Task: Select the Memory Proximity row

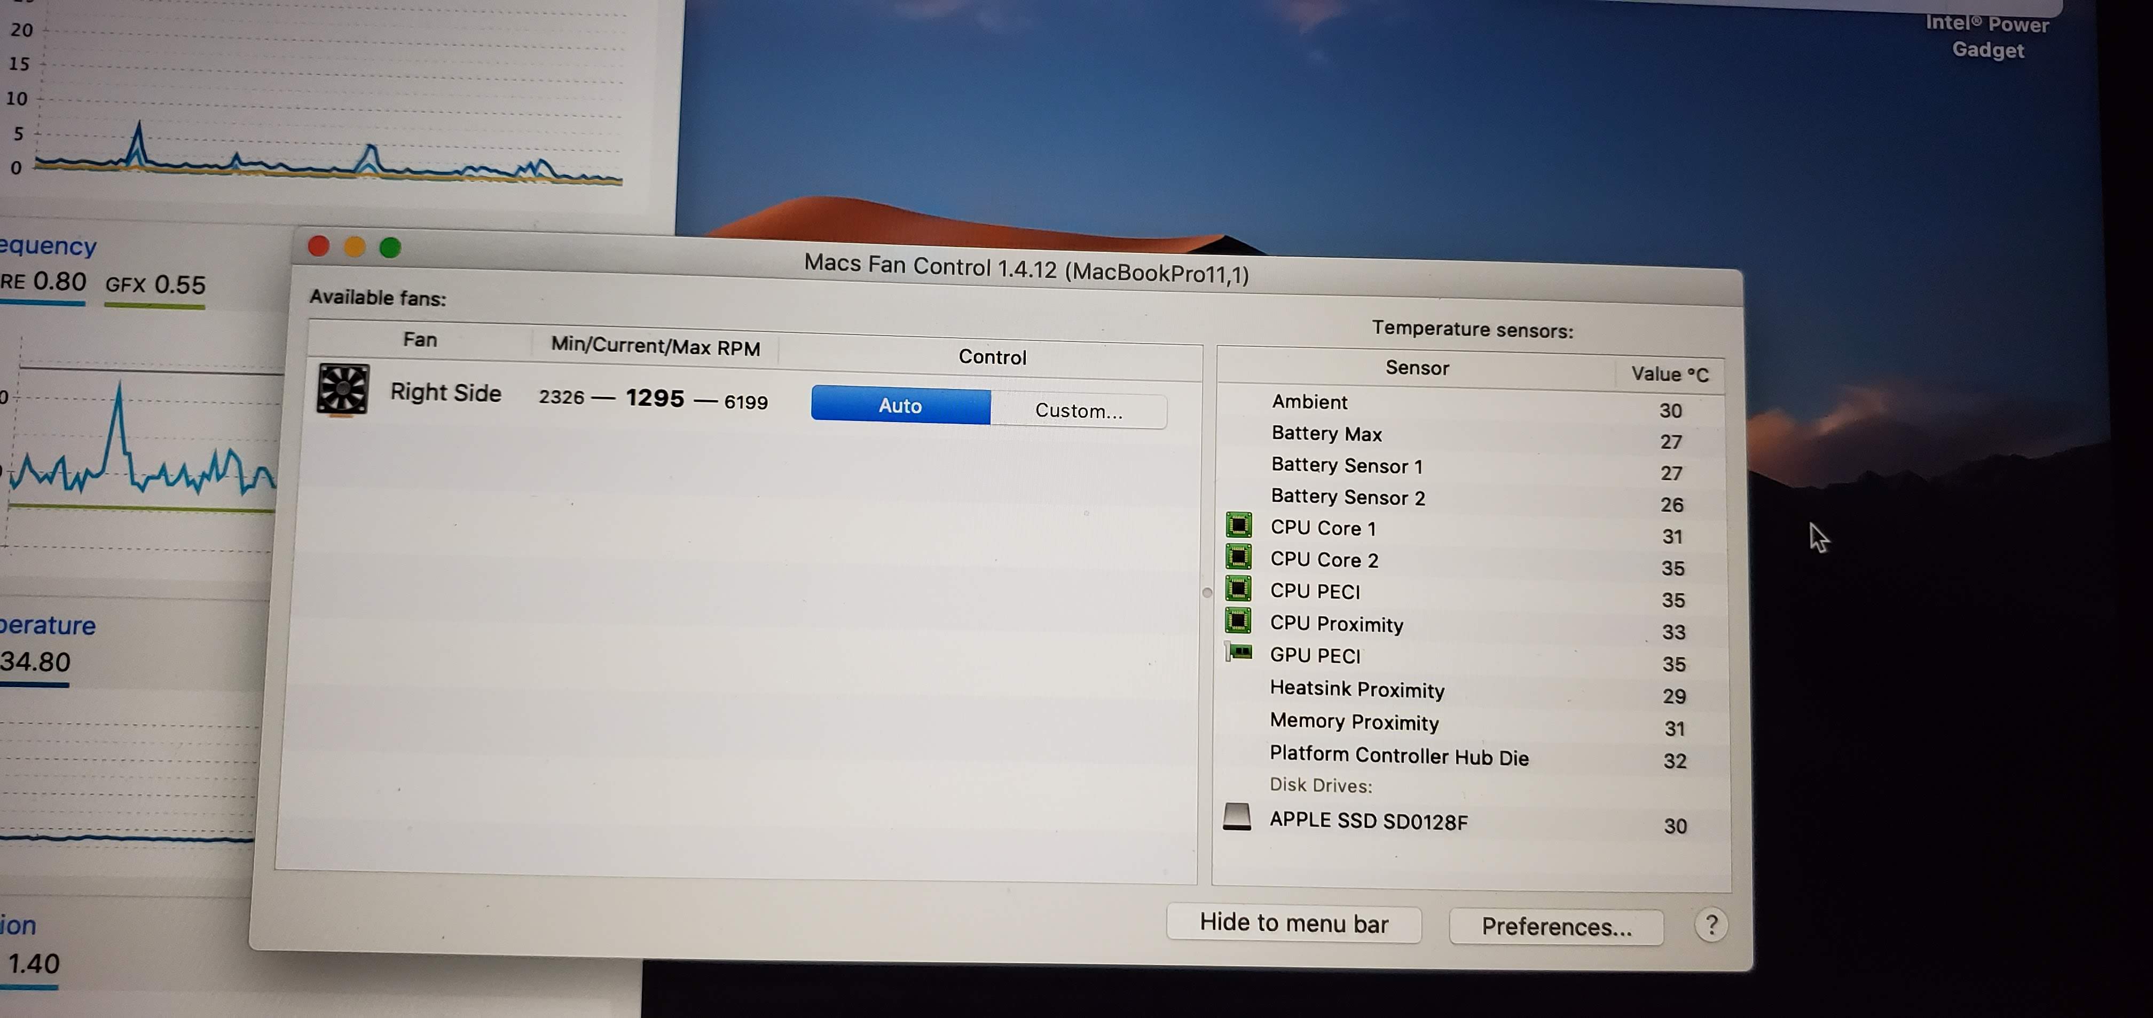Action: (1471, 725)
